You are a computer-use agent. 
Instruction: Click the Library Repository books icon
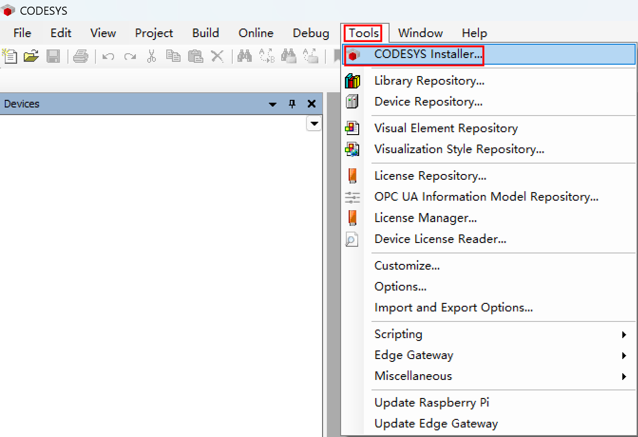[352, 81]
